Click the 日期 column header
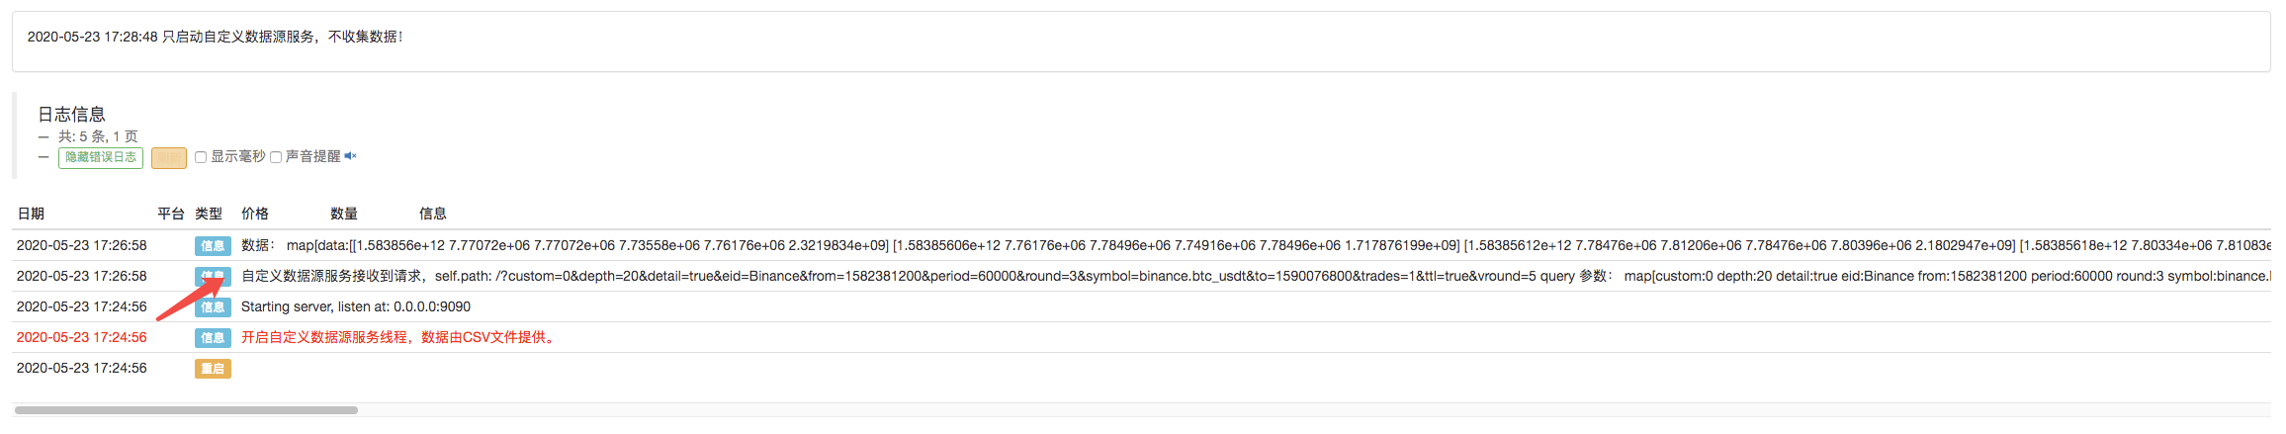Image resolution: width=2286 pixels, height=434 pixels. [31, 214]
